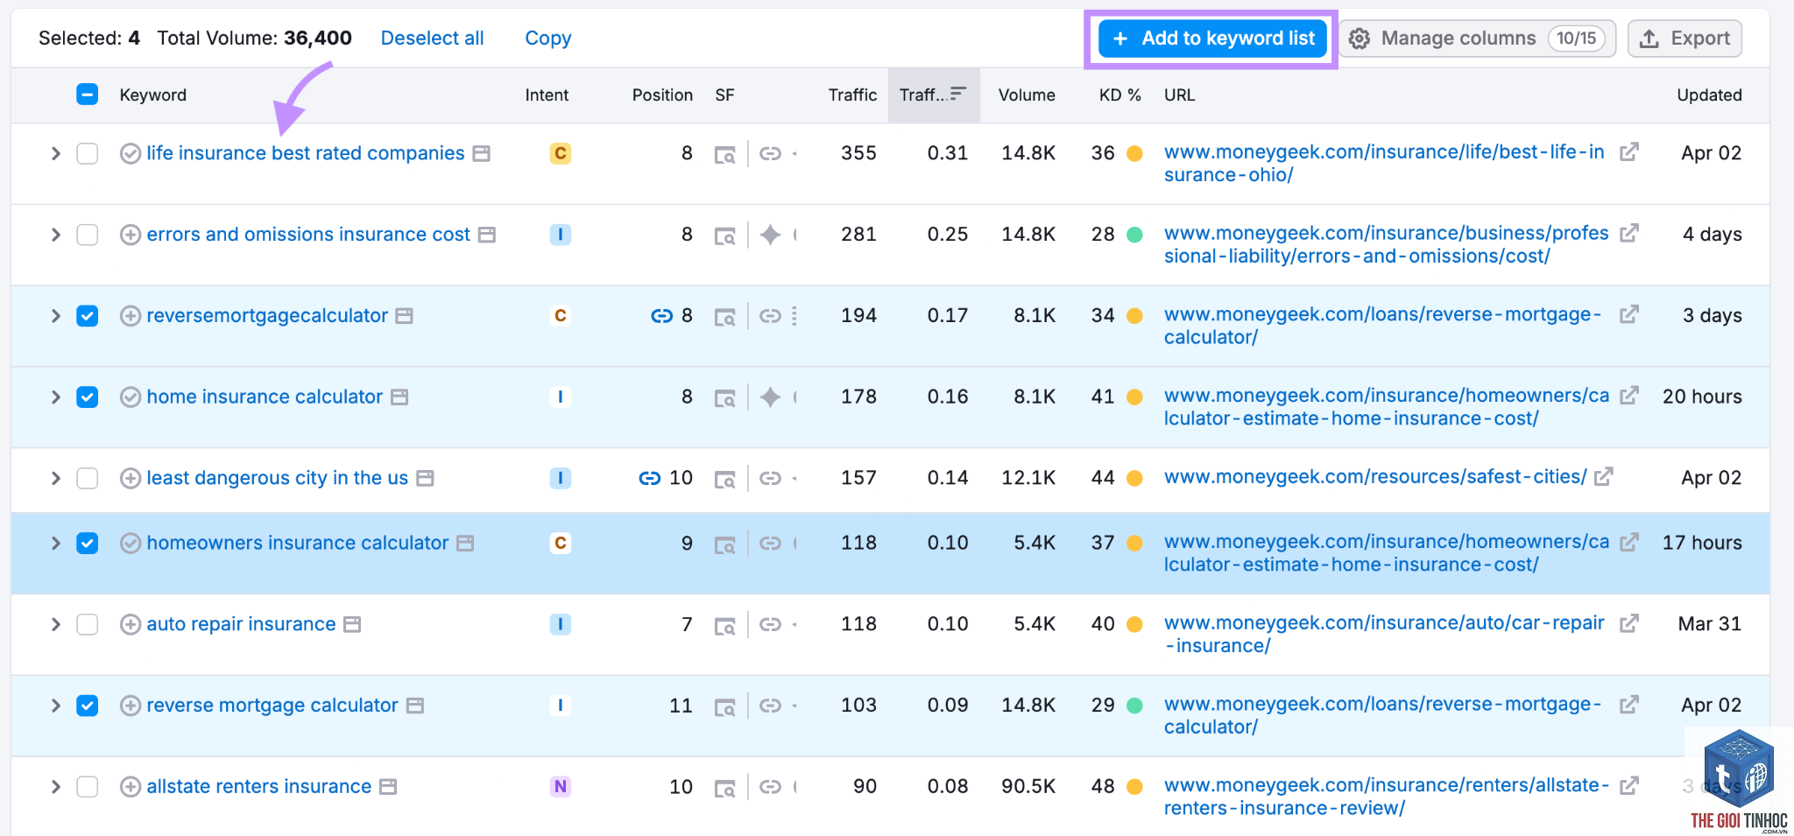The width and height of the screenshot is (1794, 836).
Task: View SERP snapshot icon for least dangerous city in the us
Action: pos(724,480)
